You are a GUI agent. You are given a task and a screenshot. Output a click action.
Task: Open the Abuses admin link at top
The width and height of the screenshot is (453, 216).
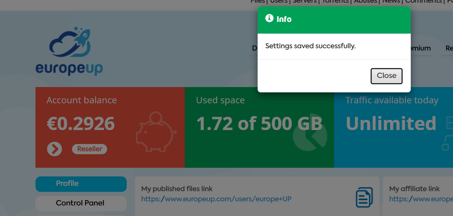click(x=365, y=2)
